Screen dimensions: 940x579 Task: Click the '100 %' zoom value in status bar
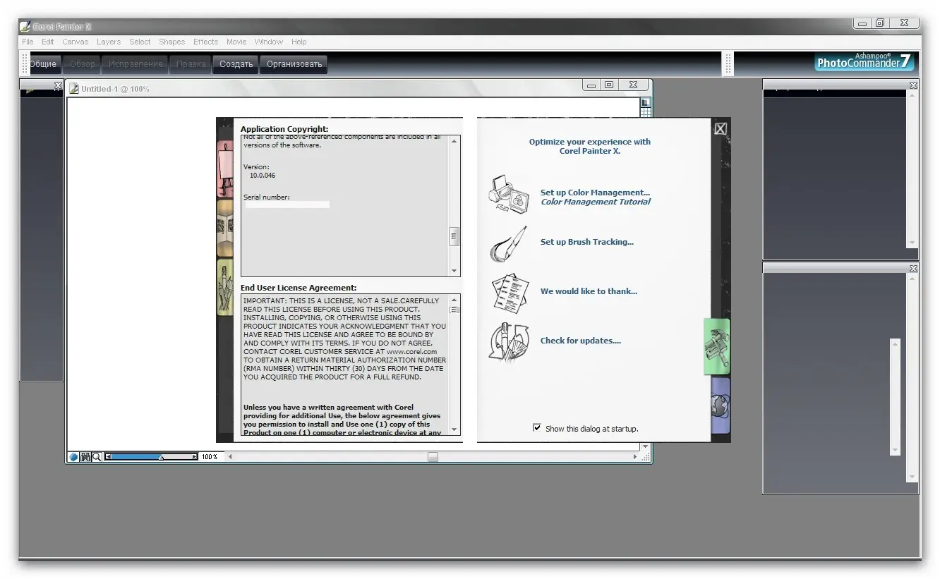pos(210,457)
